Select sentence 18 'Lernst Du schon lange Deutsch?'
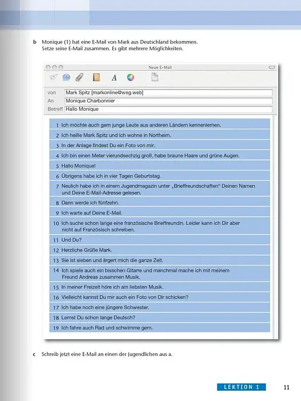The height and width of the screenshot is (401, 301). point(160,317)
